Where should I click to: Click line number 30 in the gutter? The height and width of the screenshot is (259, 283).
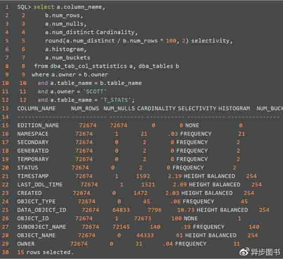coord(5,252)
